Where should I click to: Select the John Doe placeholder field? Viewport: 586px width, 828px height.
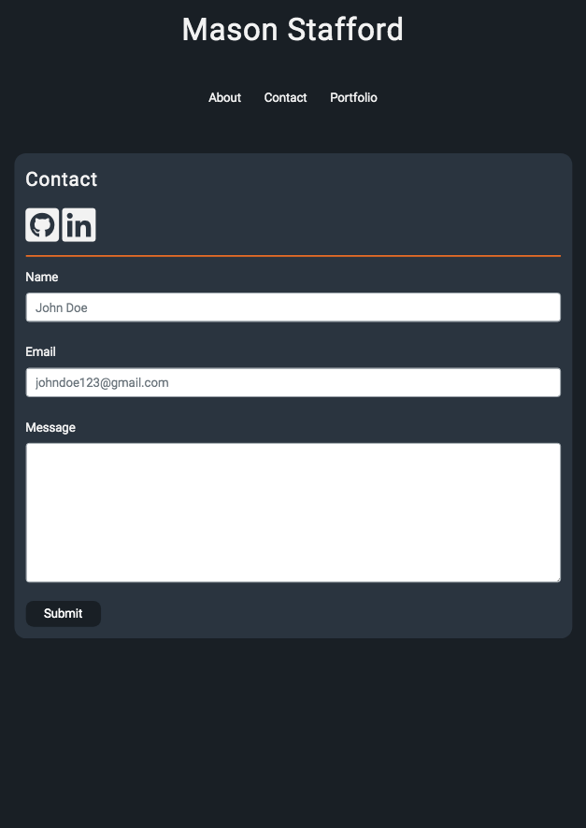click(293, 307)
